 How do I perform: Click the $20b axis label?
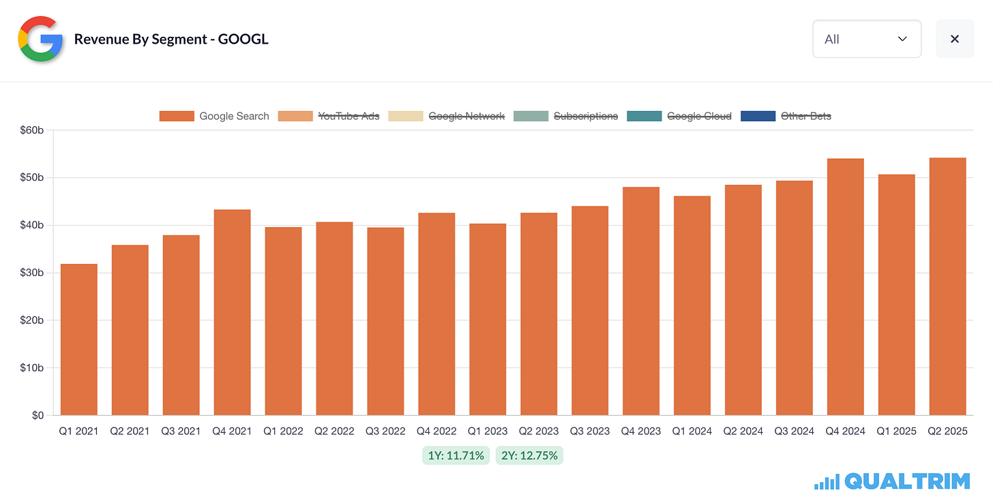31,320
